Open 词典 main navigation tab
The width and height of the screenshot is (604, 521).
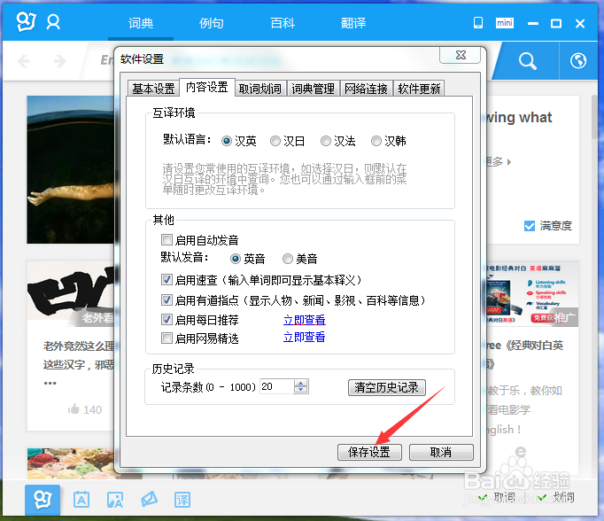(141, 24)
